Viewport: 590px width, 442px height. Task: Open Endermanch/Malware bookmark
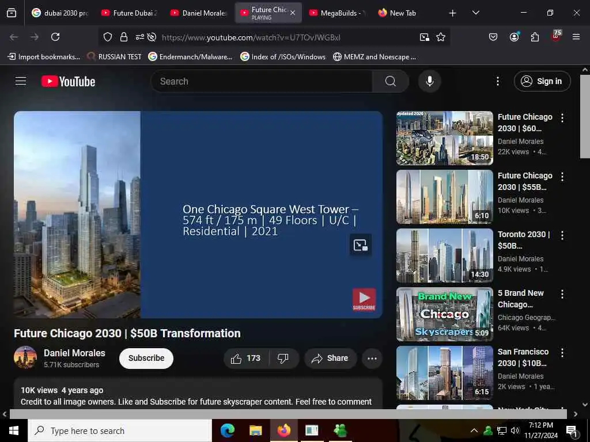pyautogui.click(x=190, y=57)
